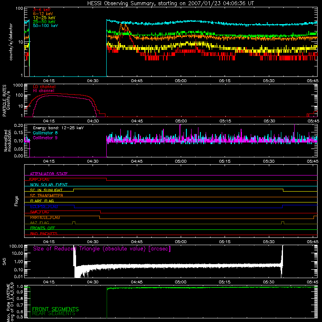
Task: Select the 6-12 keV legend label
Action: pyautogui.click(x=43, y=14)
